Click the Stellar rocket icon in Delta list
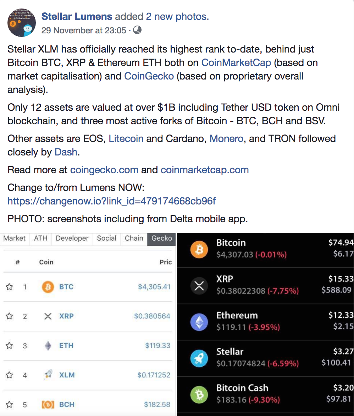354x416 pixels. coord(199,358)
